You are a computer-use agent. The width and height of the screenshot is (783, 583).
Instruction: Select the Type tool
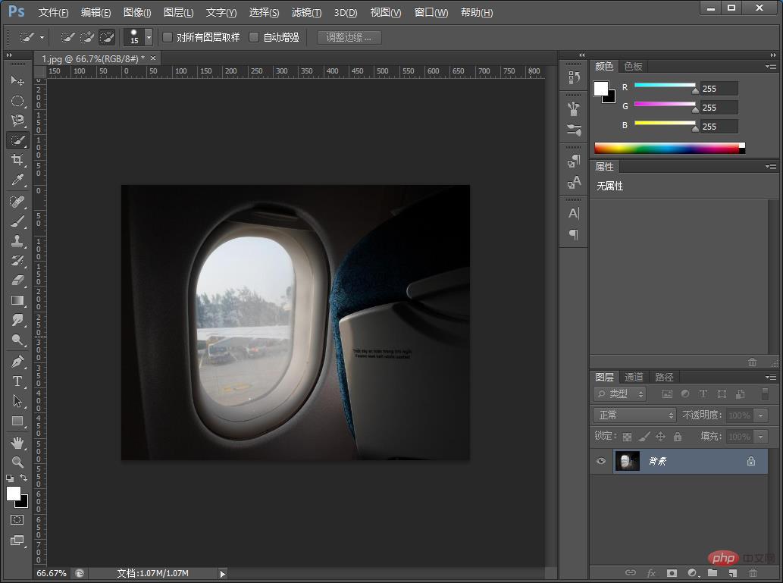pyautogui.click(x=17, y=381)
